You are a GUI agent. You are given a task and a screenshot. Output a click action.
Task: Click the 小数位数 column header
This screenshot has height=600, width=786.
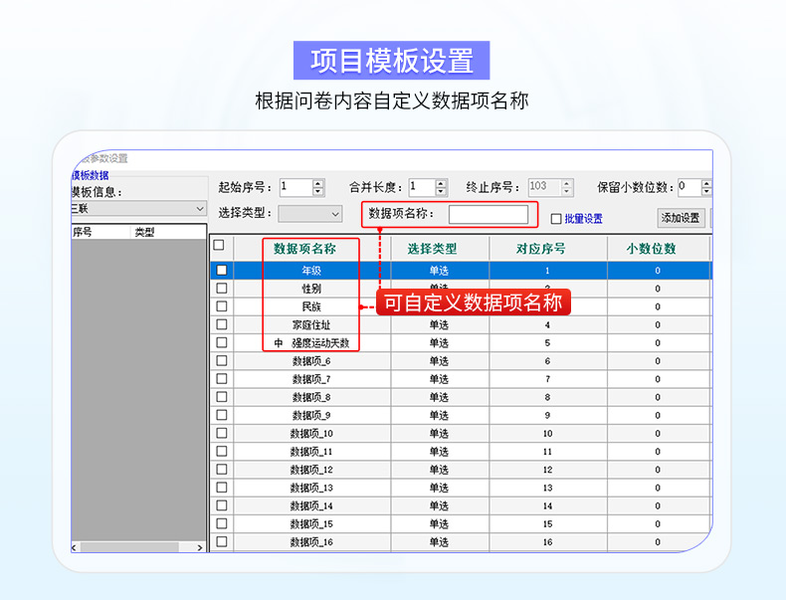657,248
